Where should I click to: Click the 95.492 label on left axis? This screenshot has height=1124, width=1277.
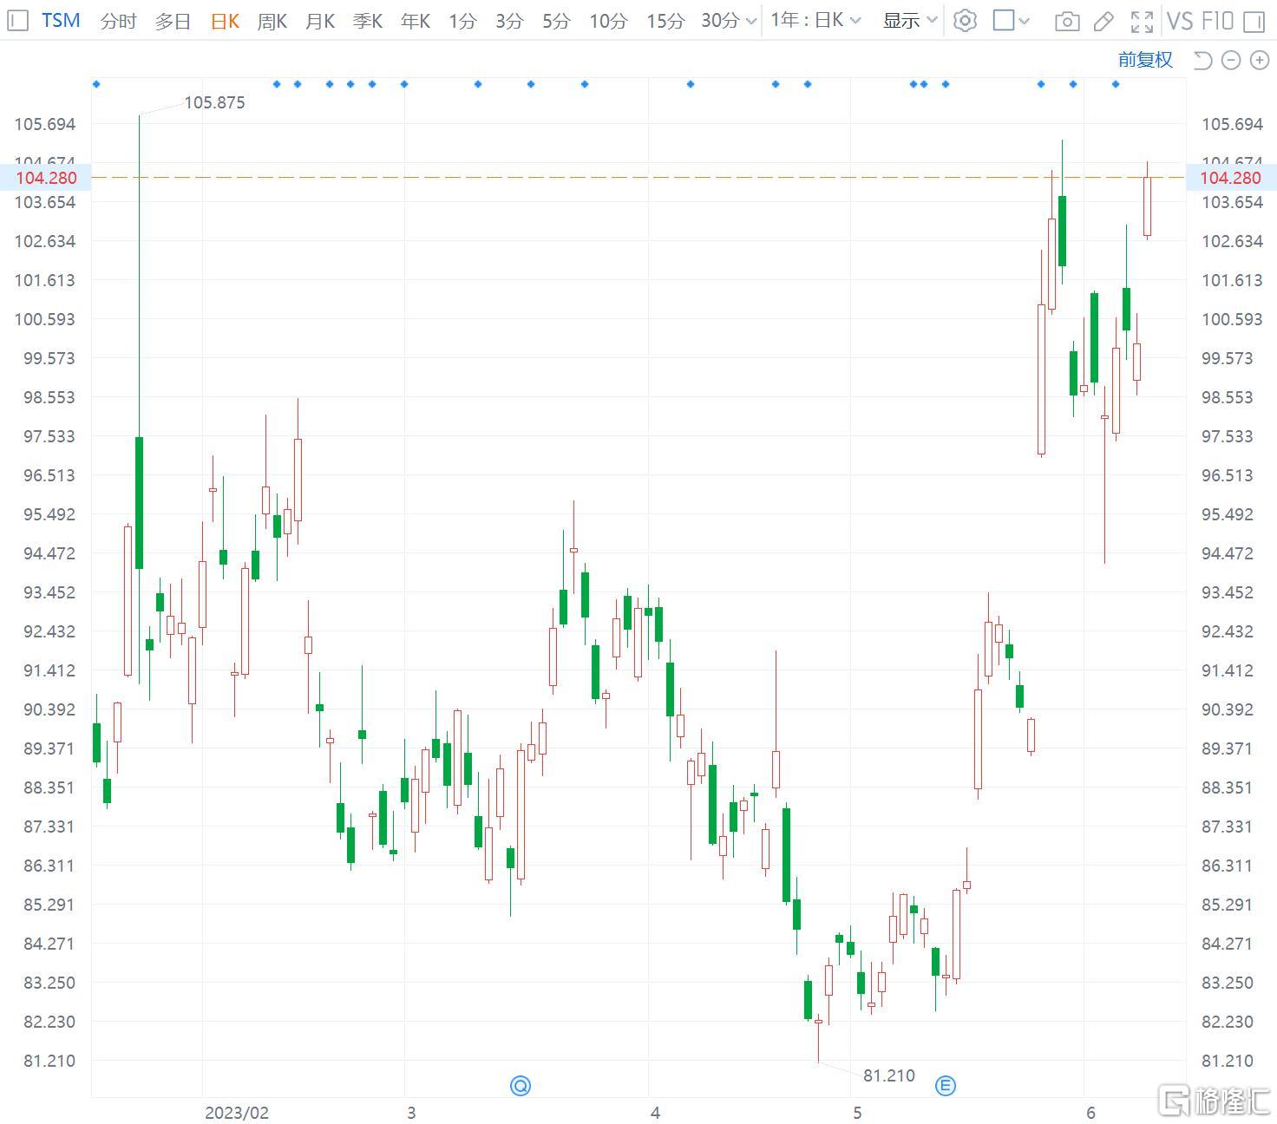(x=49, y=514)
